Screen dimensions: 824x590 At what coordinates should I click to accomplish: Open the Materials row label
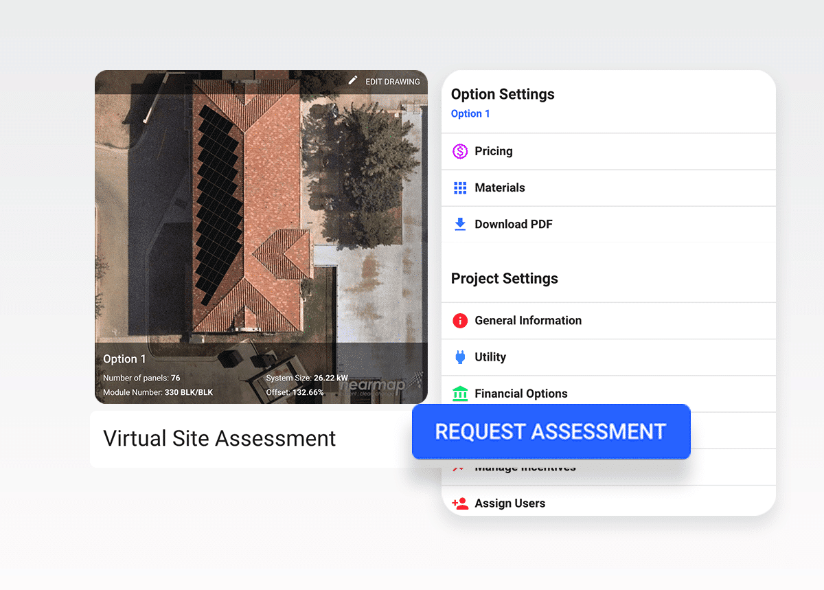(x=499, y=188)
